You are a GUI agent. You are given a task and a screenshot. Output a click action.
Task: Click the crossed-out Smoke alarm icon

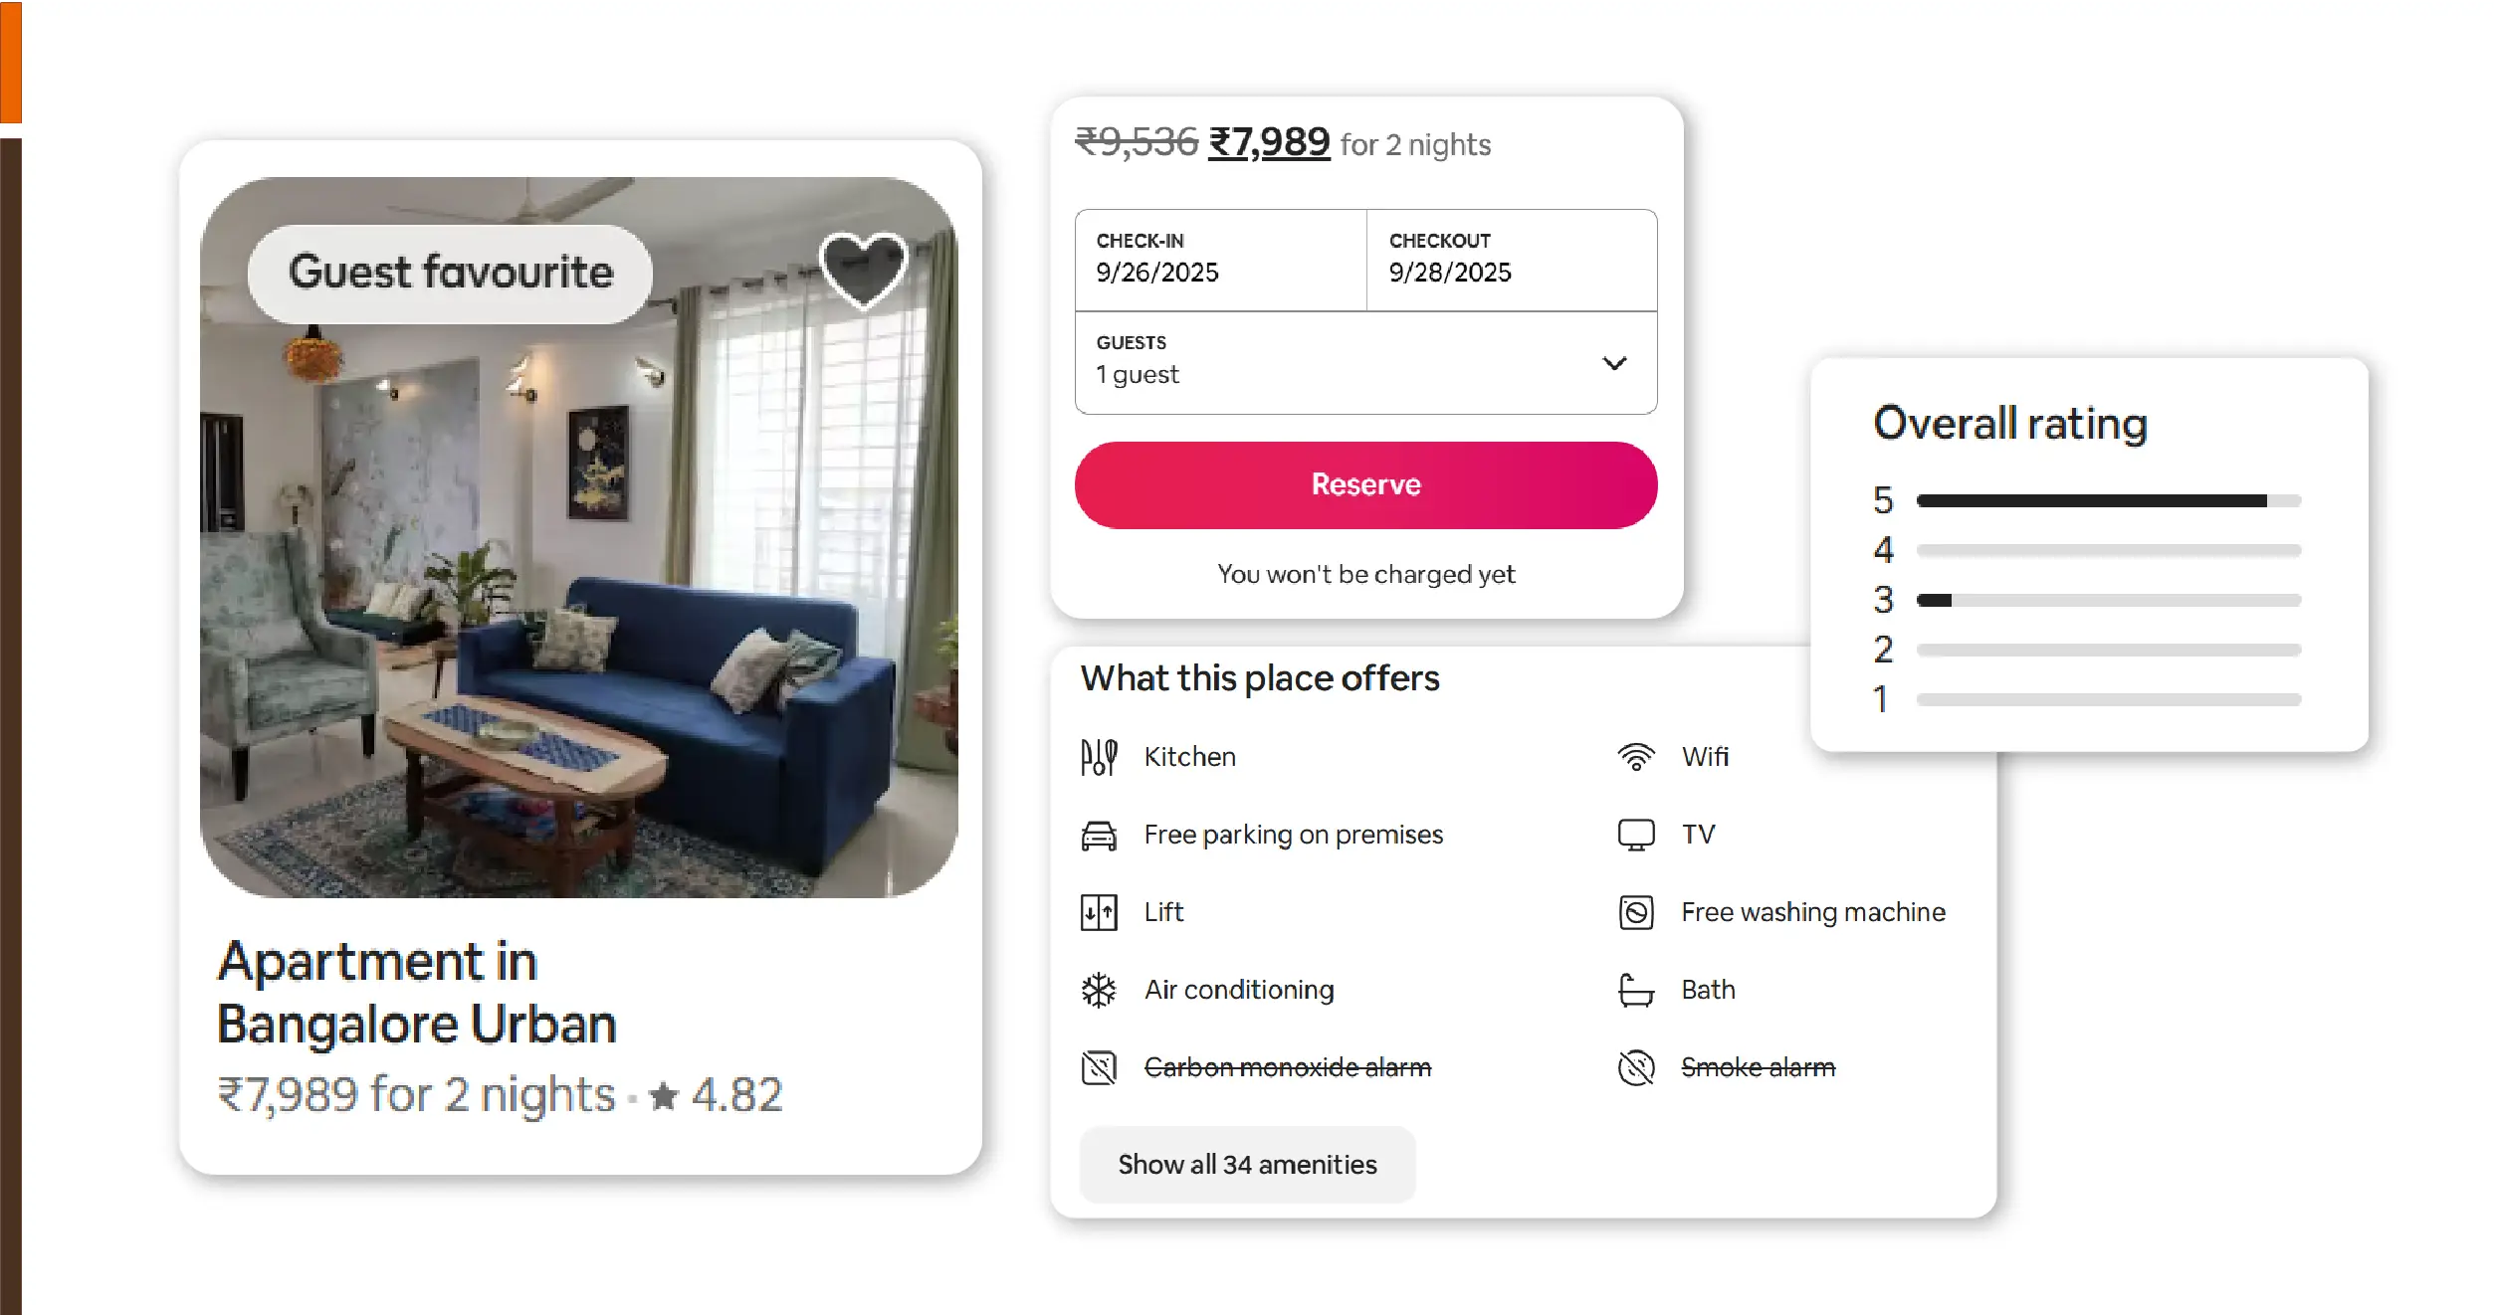tap(1635, 1067)
